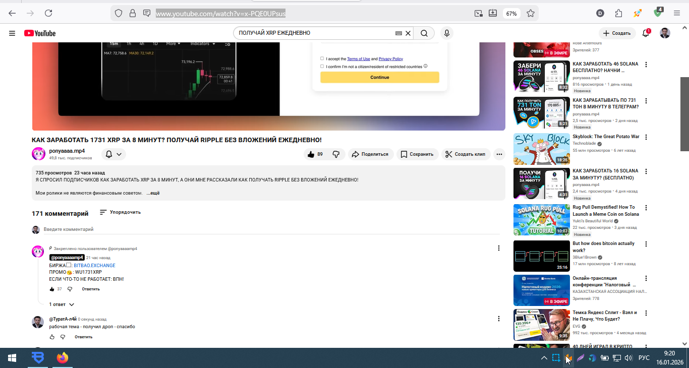Click the Введите комментарий input field
Viewport: 689px width, 368px height.
pyautogui.click(x=271, y=229)
